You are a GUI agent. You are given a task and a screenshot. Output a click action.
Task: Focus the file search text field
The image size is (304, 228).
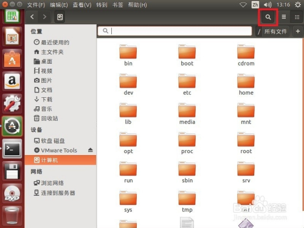(174, 31)
